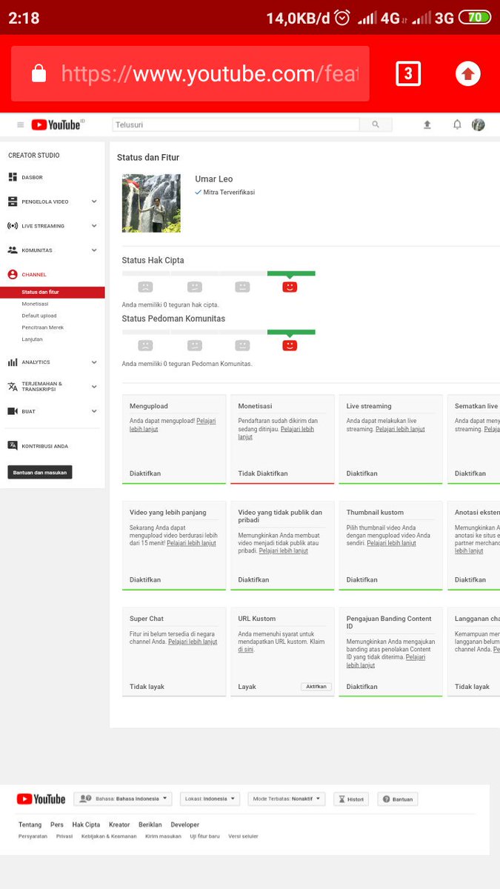The image size is (500, 889).
Task: Click the Developer footer link
Action: (185, 825)
